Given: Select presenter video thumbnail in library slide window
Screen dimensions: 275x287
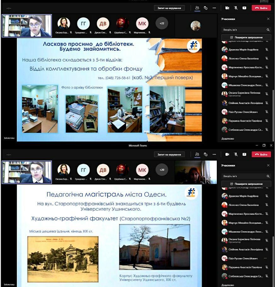Looking at the screenshot, I should [x=27, y=26].
